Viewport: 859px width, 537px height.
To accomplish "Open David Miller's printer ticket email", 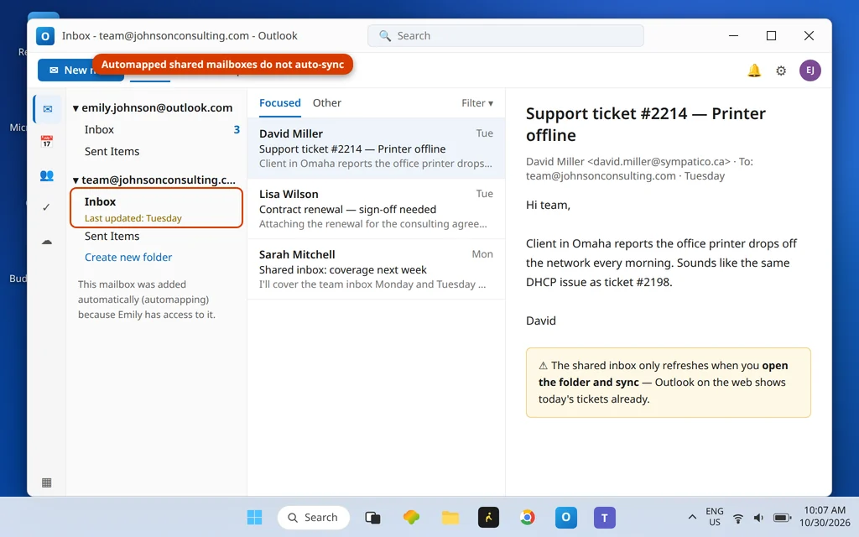I will click(x=376, y=149).
